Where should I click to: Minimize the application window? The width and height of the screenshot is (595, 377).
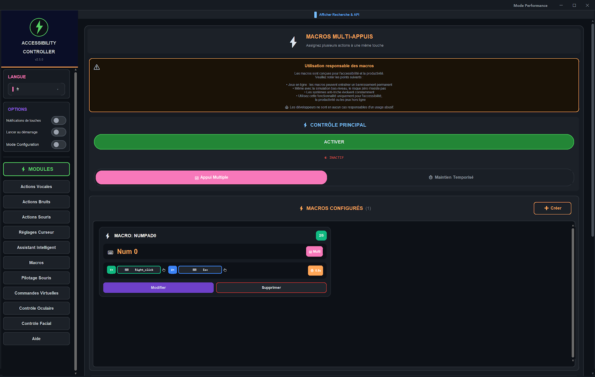(x=561, y=5)
